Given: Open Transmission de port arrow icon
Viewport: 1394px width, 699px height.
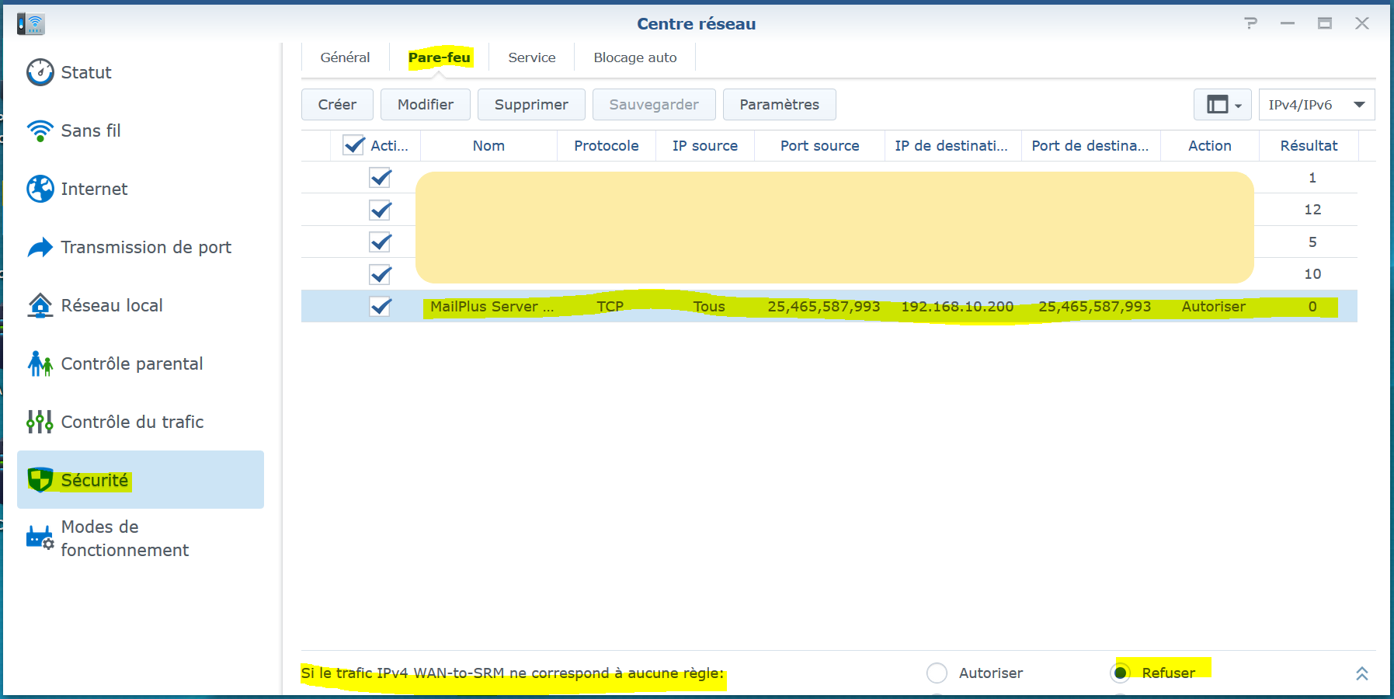Looking at the screenshot, I should pyautogui.click(x=40, y=247).
